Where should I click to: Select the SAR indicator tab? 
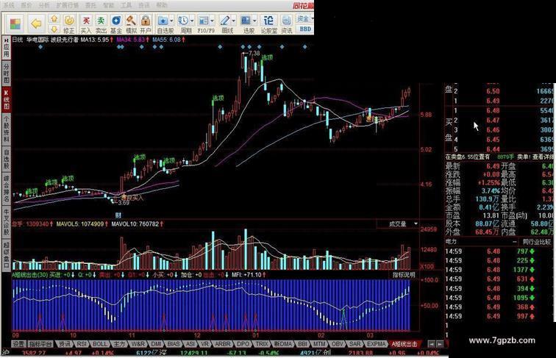point(355,344)
